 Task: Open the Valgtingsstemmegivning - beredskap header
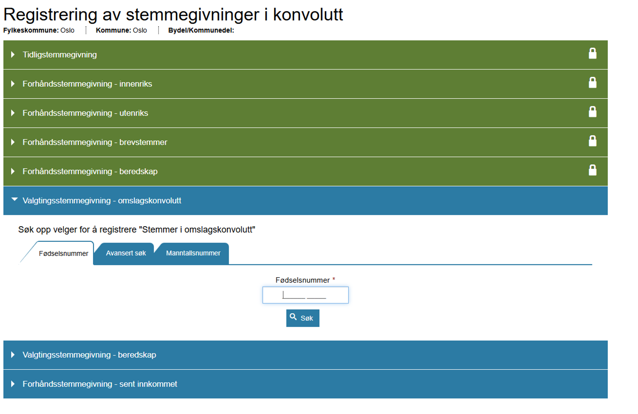[89, 355]
